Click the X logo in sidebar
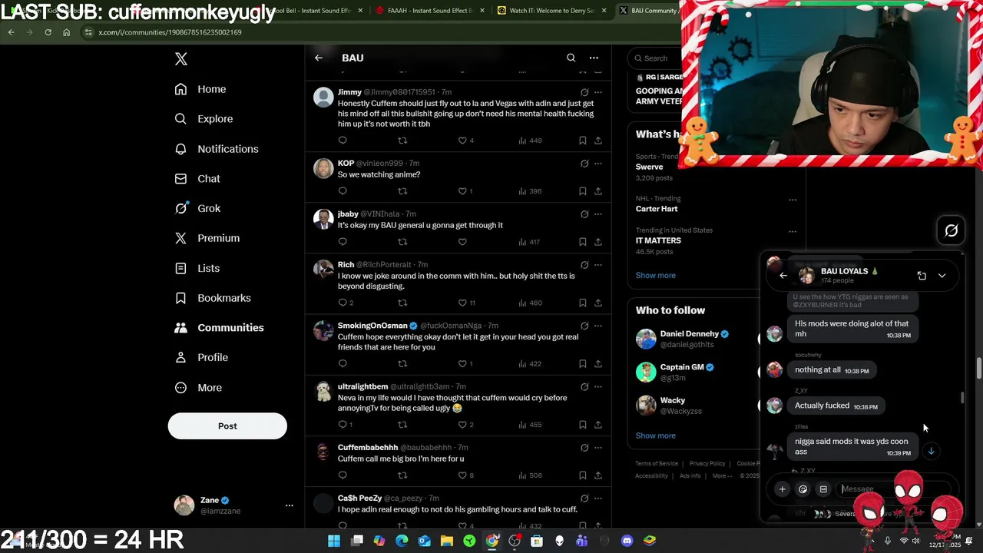 click(x=180, y=59)
